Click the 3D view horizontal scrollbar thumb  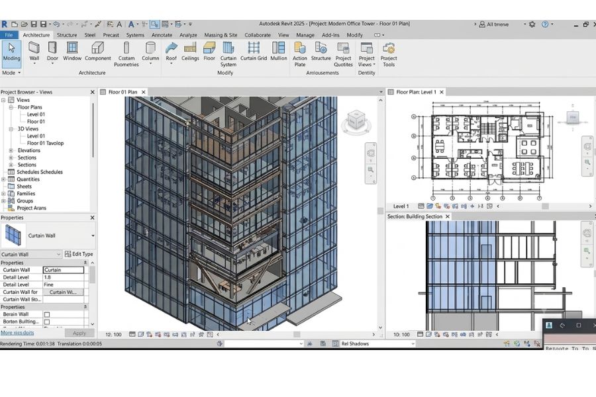(297, 335)
